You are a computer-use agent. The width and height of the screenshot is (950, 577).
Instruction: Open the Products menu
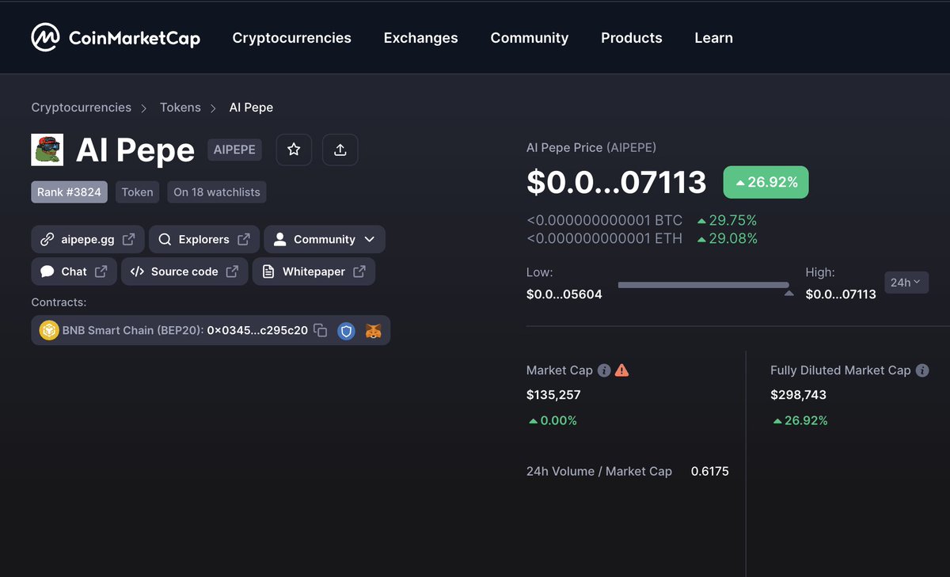click(x=632, y=38)
